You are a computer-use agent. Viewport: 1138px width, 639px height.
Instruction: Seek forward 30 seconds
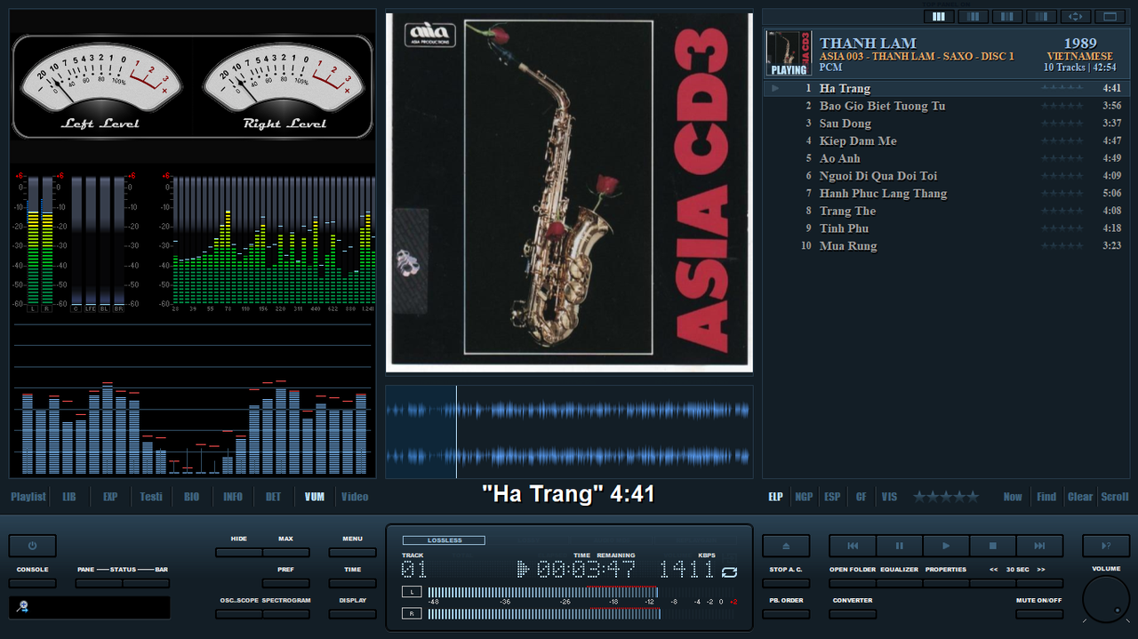(x=1039, y=583)
